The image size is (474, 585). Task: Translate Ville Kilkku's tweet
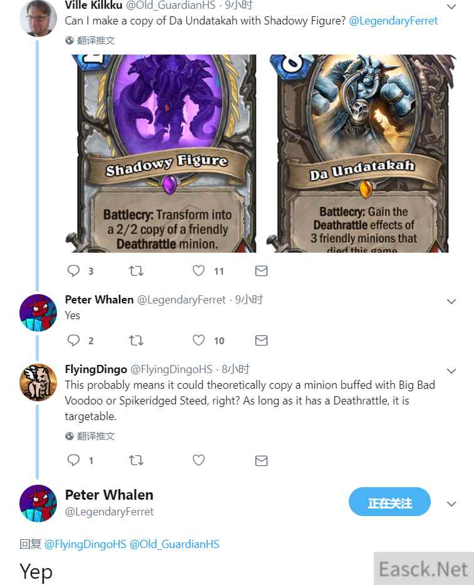coord(90,40)
